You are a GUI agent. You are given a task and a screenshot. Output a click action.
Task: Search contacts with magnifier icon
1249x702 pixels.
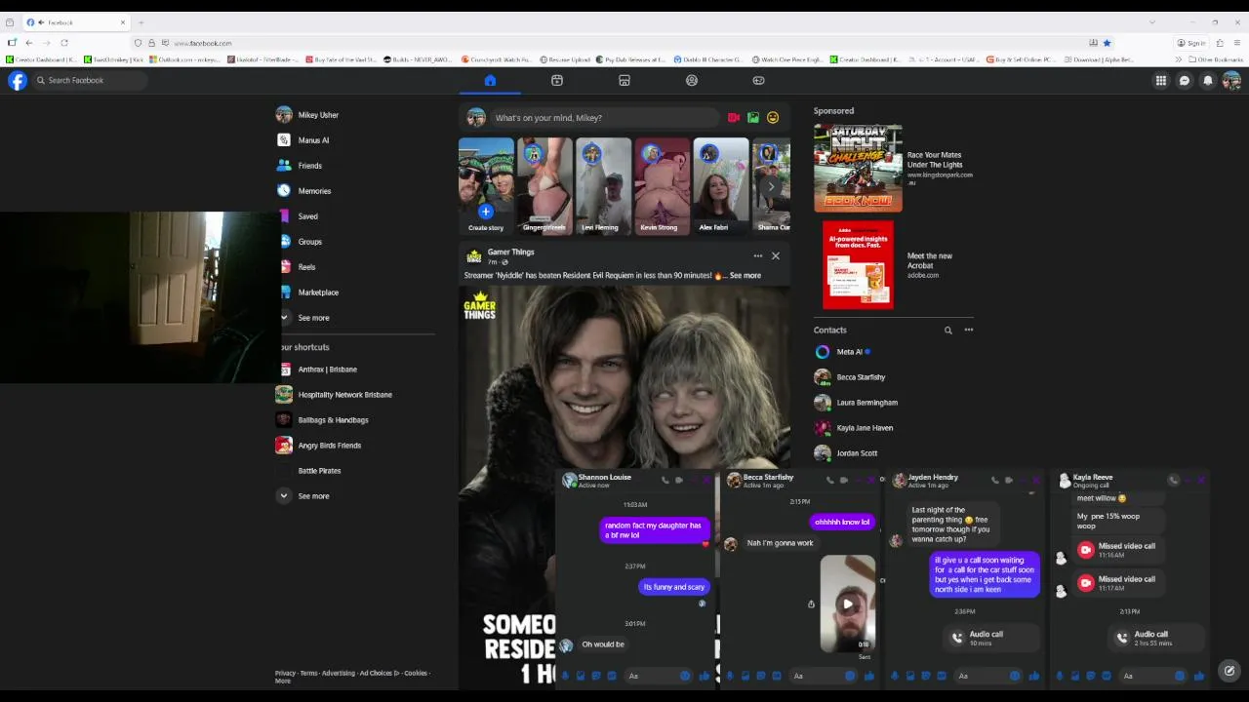pos(947,331)
